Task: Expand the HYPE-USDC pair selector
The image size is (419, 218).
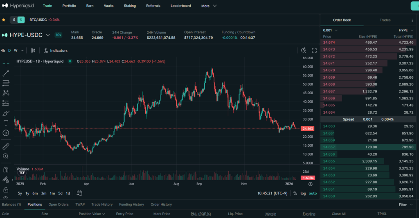Action: point(48,35)
